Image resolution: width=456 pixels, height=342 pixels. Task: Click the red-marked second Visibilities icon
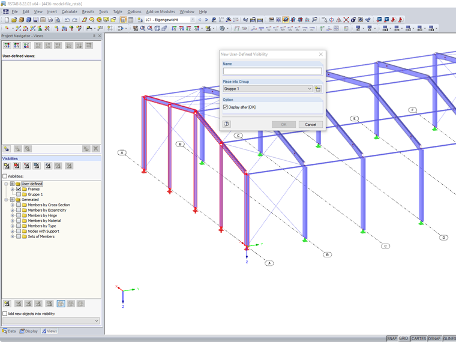[17, 166]
